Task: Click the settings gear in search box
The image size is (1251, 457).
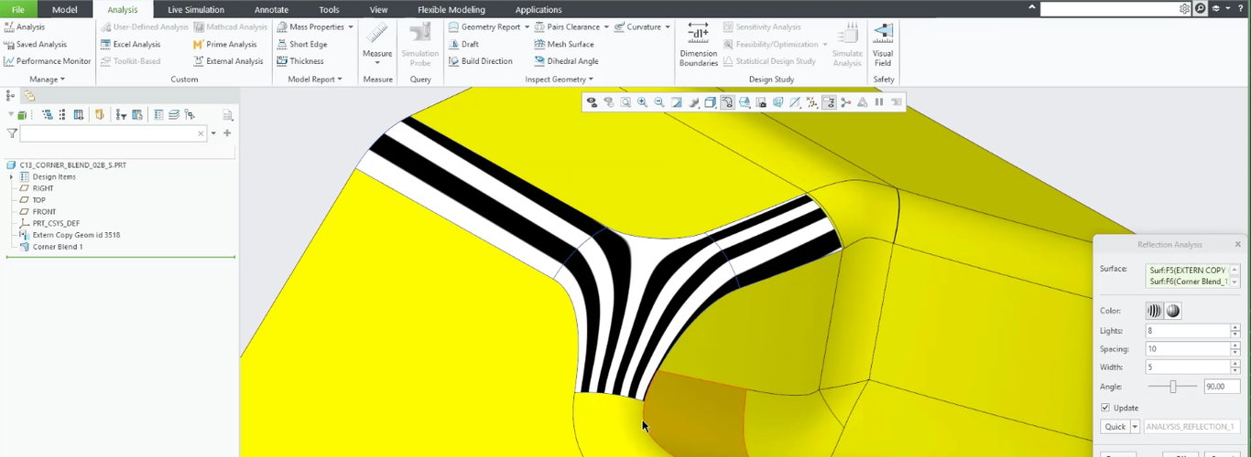Action: 1185,8
